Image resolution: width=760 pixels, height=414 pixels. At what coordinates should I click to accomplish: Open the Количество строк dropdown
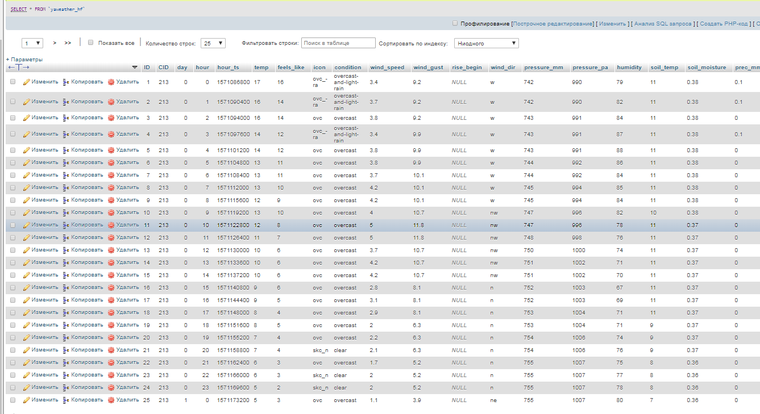click(214, 43)
